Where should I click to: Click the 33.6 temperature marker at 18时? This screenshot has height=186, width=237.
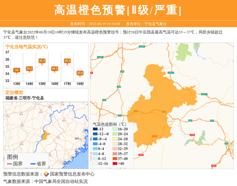(x=80, y=73)
